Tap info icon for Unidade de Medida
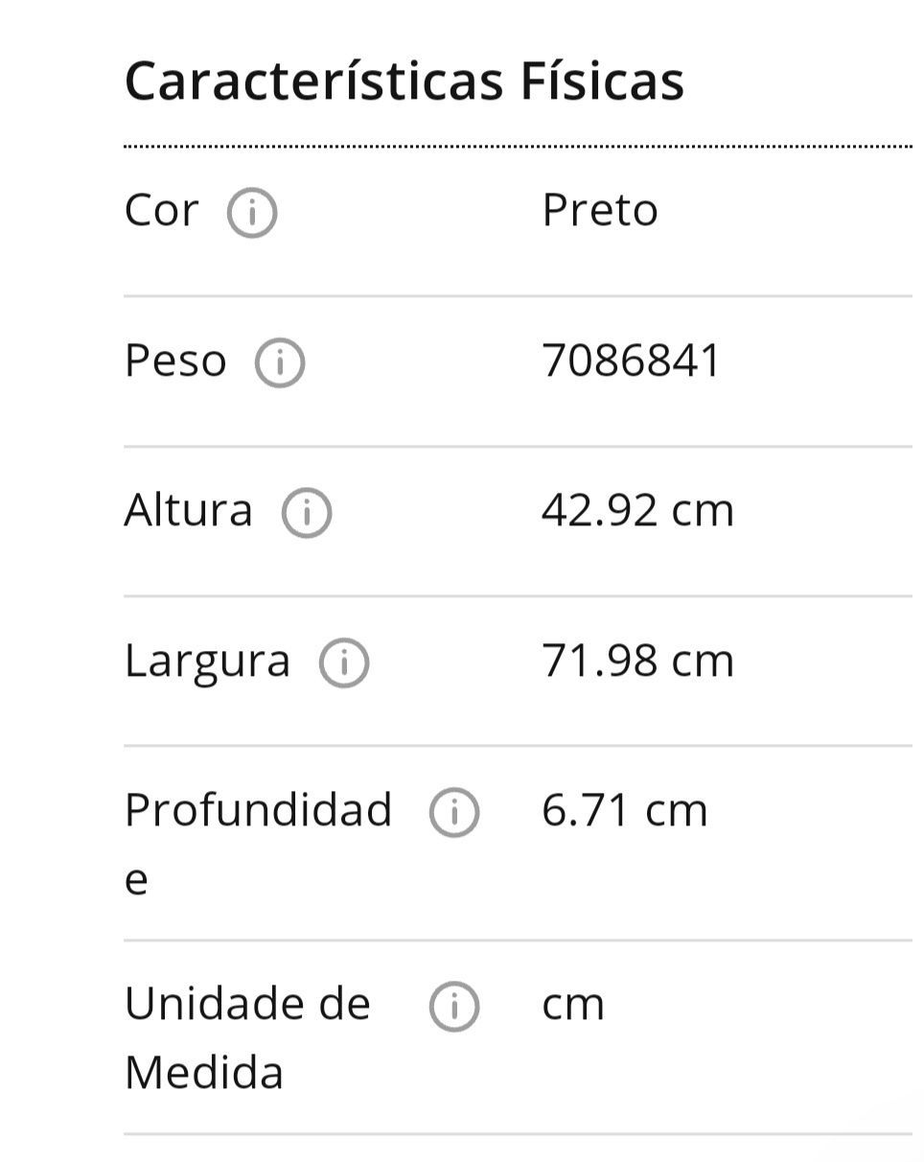The width and height of the screenshot is (924, 1162). [x=454, y=1008]
